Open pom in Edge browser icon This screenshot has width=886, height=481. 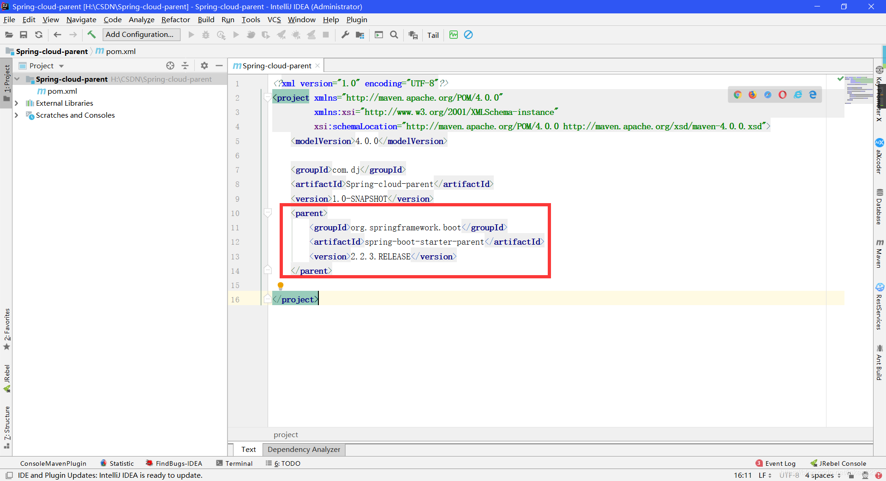point(813,95)
